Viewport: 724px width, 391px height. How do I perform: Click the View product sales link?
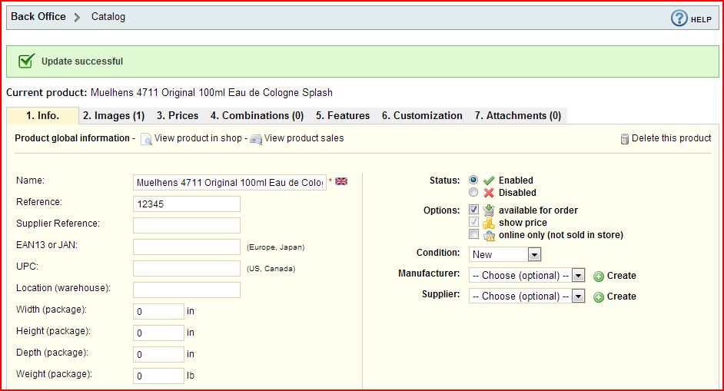click(304, 138)
